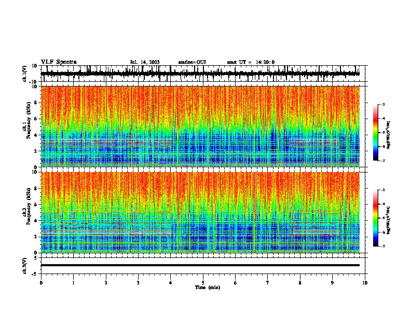The width and height of the screenshot is (411, 317).
Task: Click inside the ch.1 spectrogram panel
Action: click(200, 126)
